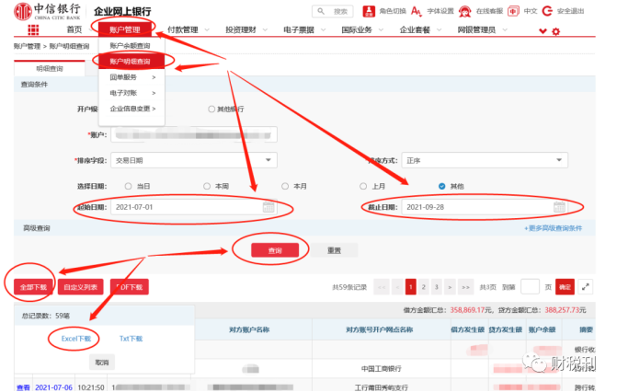Choose 账户明细查询 from the menu
This screenshot has width=617, height=392.
(x=132, y=62)
